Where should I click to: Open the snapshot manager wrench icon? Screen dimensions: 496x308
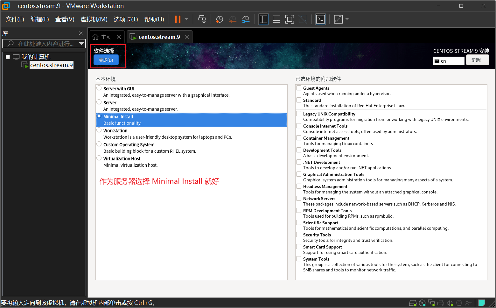246,19
